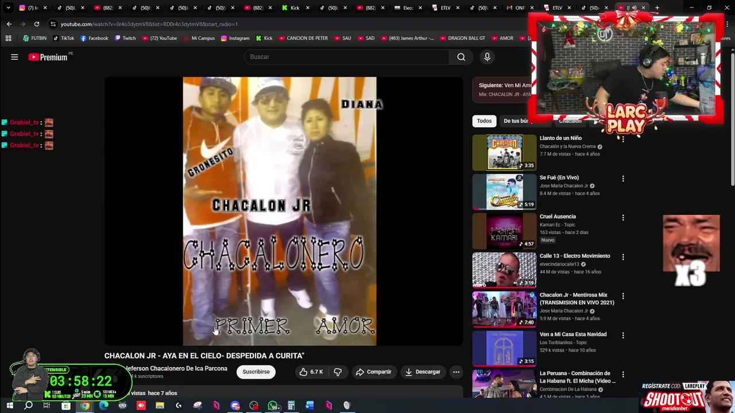Open Se Fué (En Vivo) thumbnail
Screen dimensions: 735x413
504,192
